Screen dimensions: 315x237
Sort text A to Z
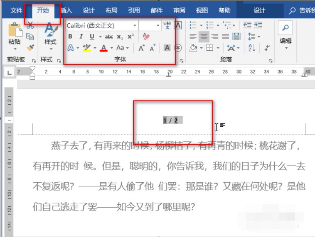tap(252, 48)
